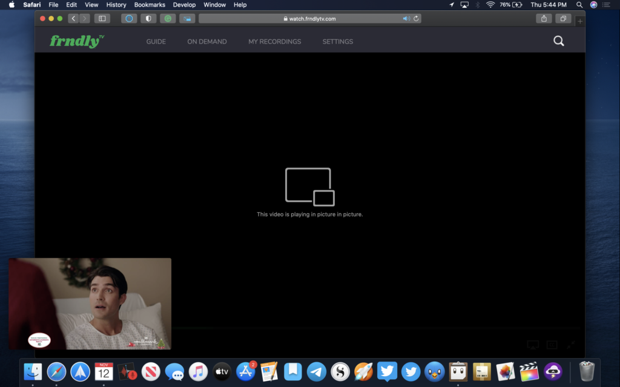Open the half-shield privacy extension icon

point(148,19)
